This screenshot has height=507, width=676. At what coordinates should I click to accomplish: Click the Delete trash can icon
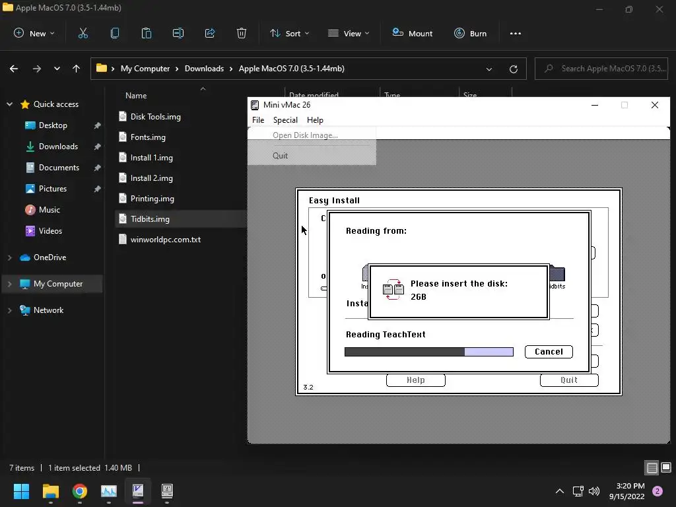coord(242,33)
